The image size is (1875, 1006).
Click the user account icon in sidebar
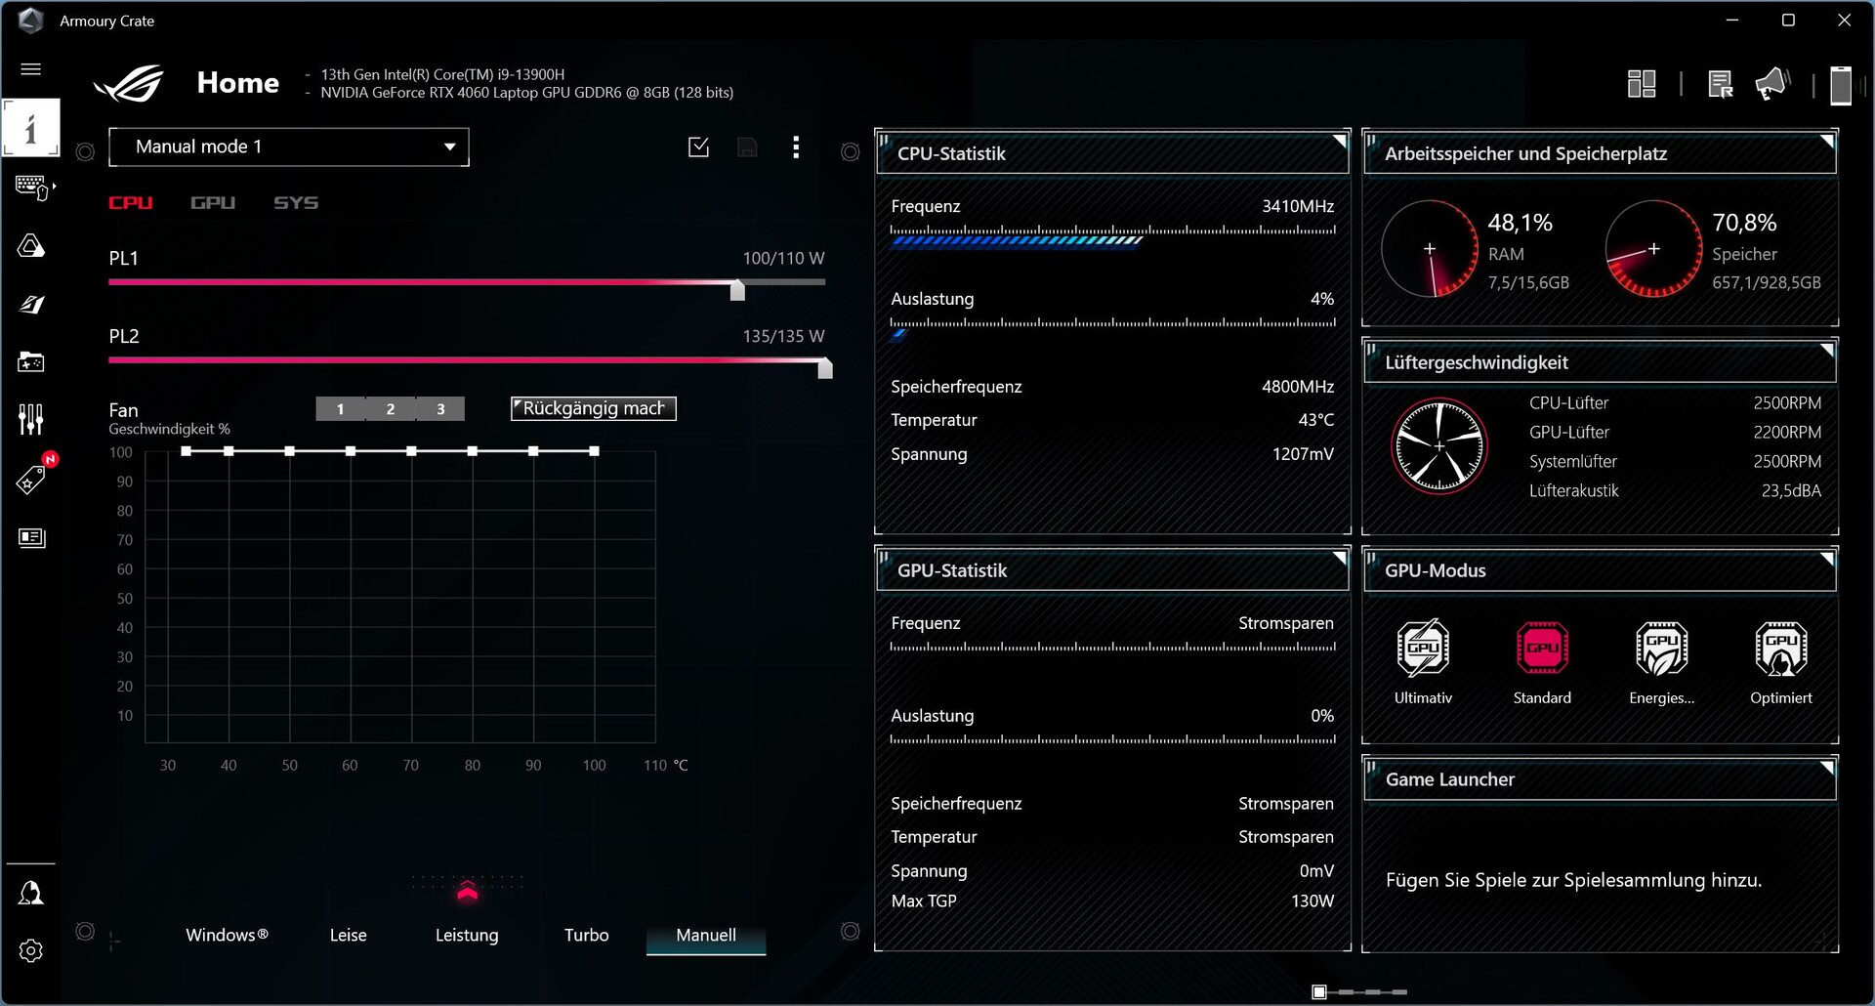pyautogui.click(x=32, y=892)
